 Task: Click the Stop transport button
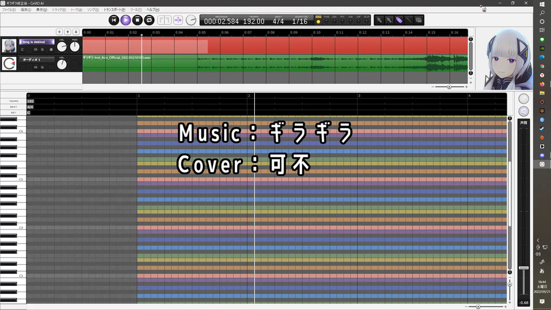(x=137, y=20)
